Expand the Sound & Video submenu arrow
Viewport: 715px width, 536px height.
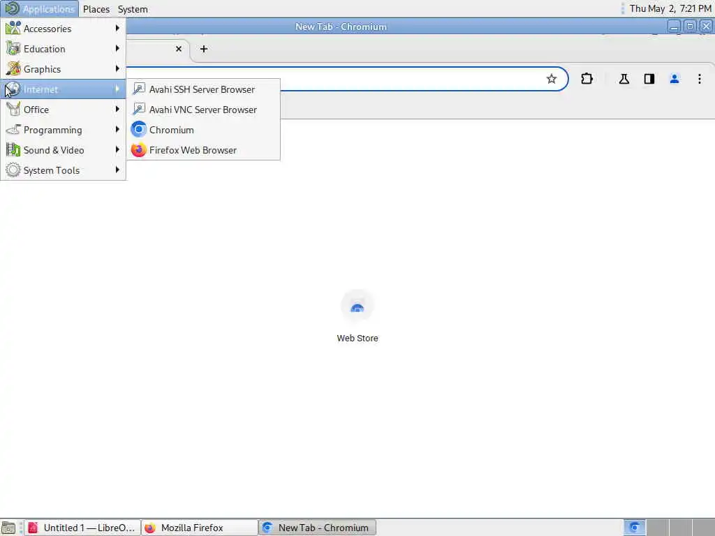[x=117, y=149]
